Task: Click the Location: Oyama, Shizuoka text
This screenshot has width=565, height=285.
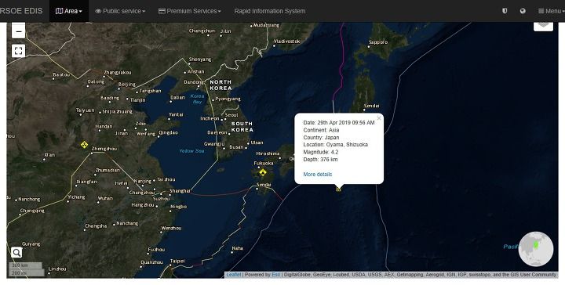Action: [336, 145]
